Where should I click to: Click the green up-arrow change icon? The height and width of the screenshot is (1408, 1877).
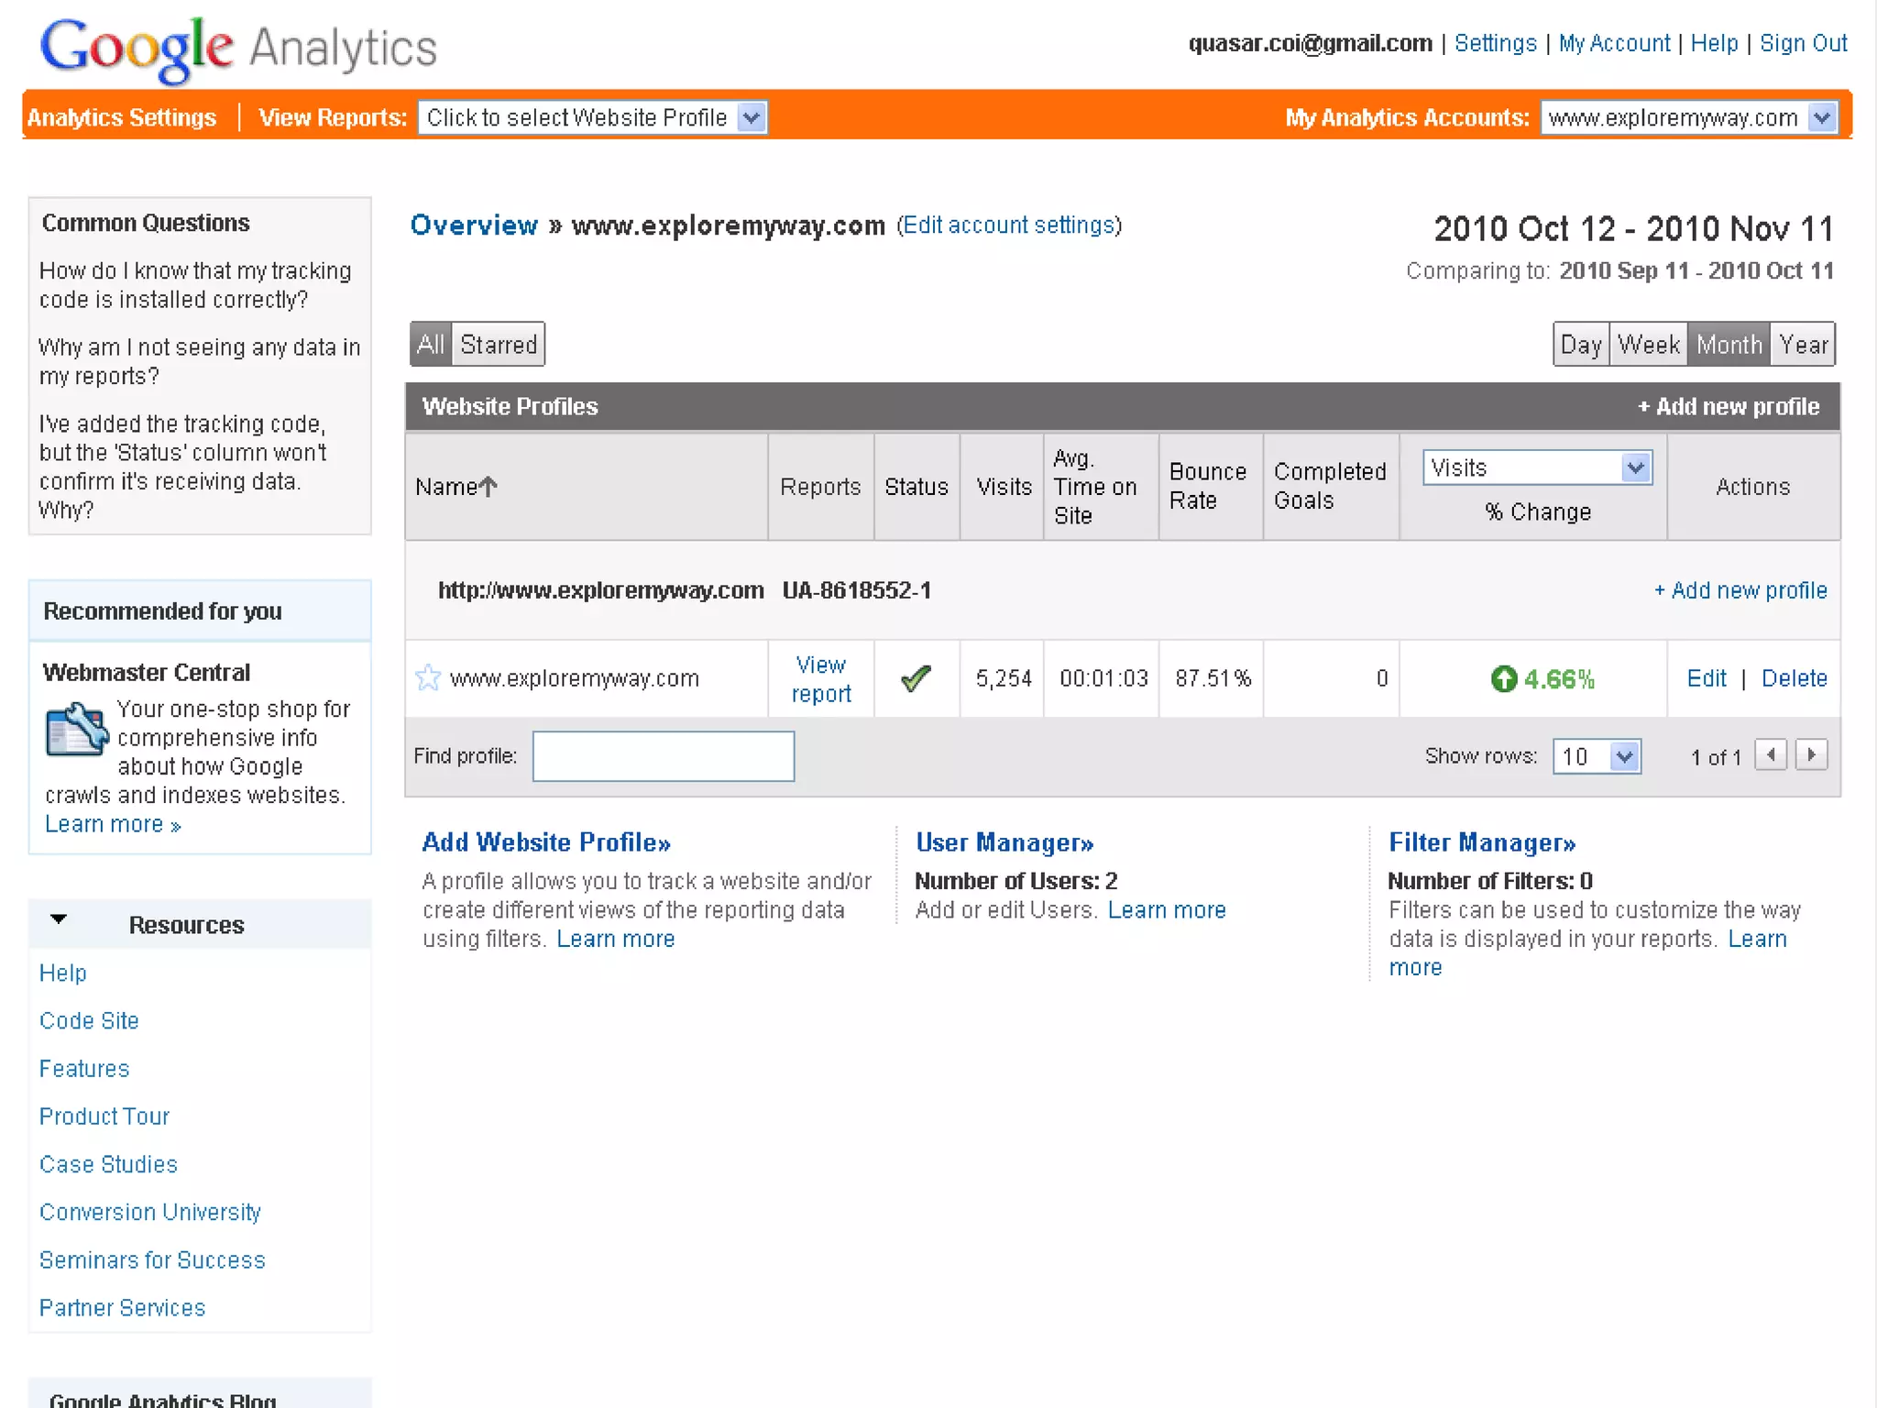click(x=1503, y=678)
